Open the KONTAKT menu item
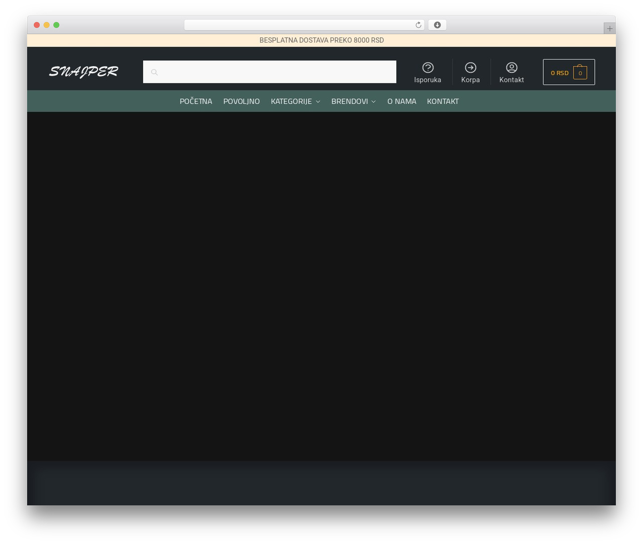Viewport: 643px width, 544px height. pyautogui.click(x=443, y=101)
